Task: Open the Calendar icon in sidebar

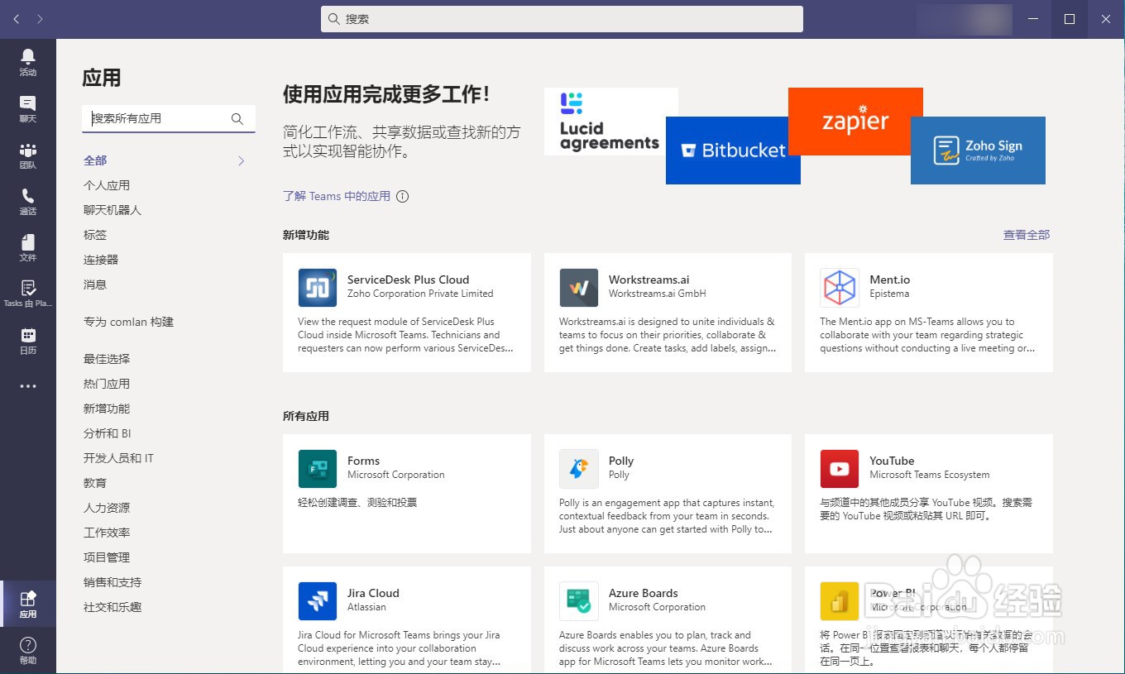Action: pyautogui.click(x=28, y=335)
